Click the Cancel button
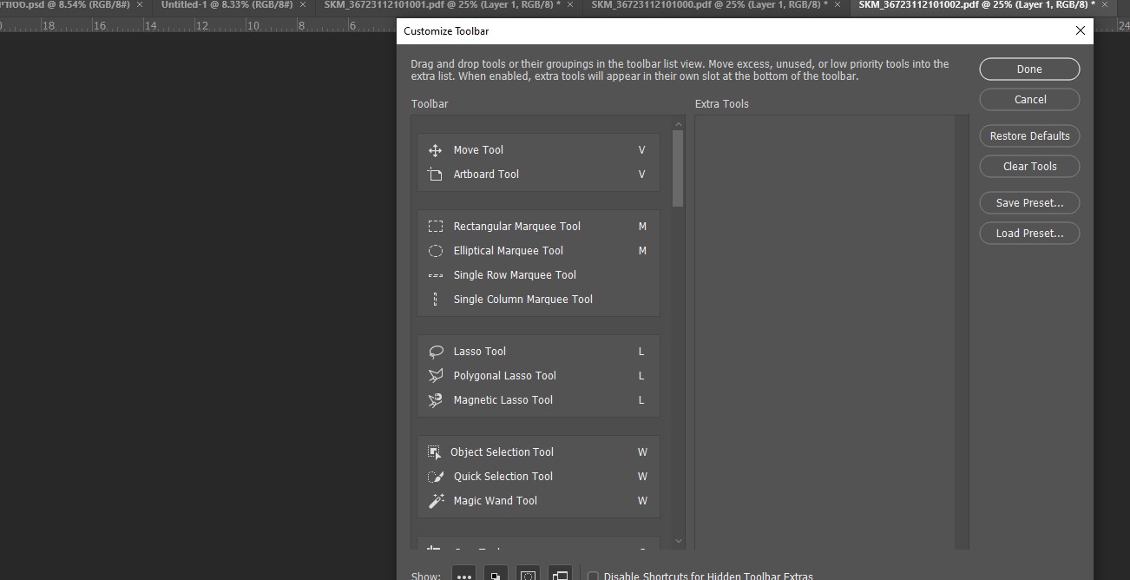This screenshot has height=580, width=1130. click(1029, 100)
